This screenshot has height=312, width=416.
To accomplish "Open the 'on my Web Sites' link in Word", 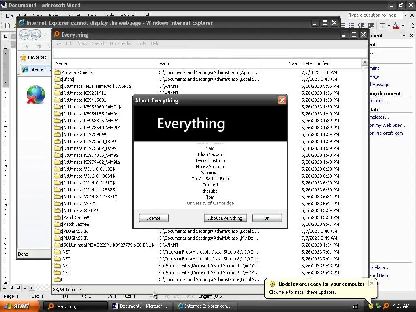I will point(388,125).
